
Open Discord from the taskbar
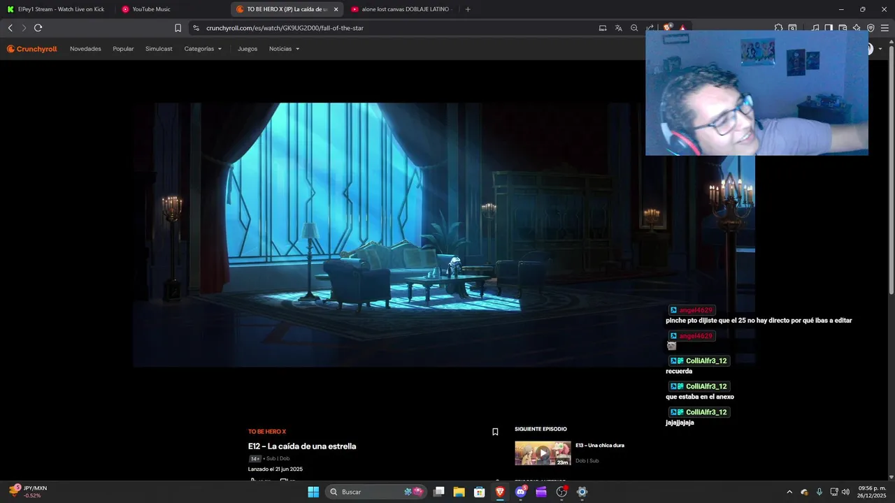coord(520,492)
